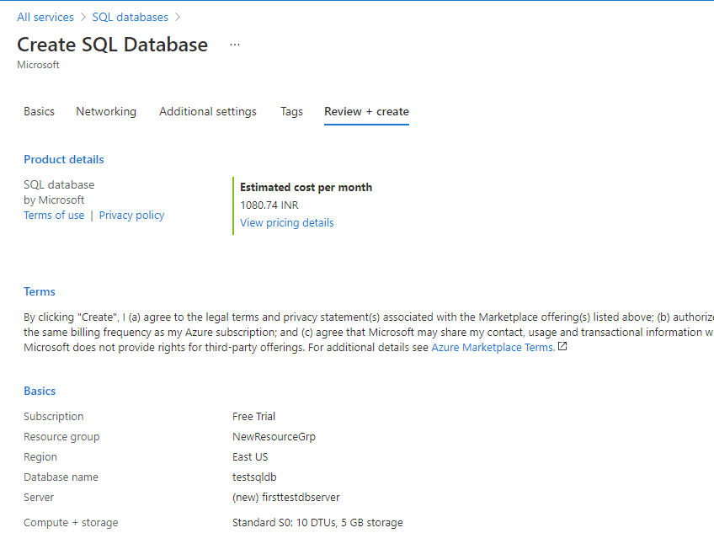714x533 pixels.
Task: Click the Server label
Action: click(39, 498)
